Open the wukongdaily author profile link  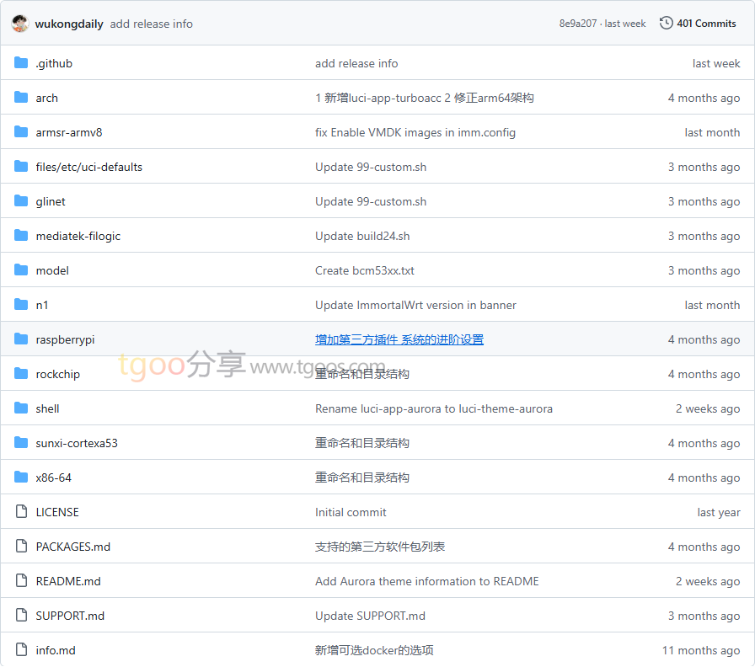coord(69,24)
